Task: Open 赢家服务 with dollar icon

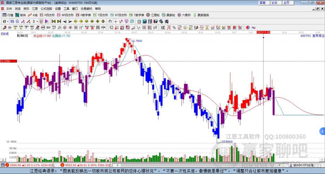Action: point(201,15)
